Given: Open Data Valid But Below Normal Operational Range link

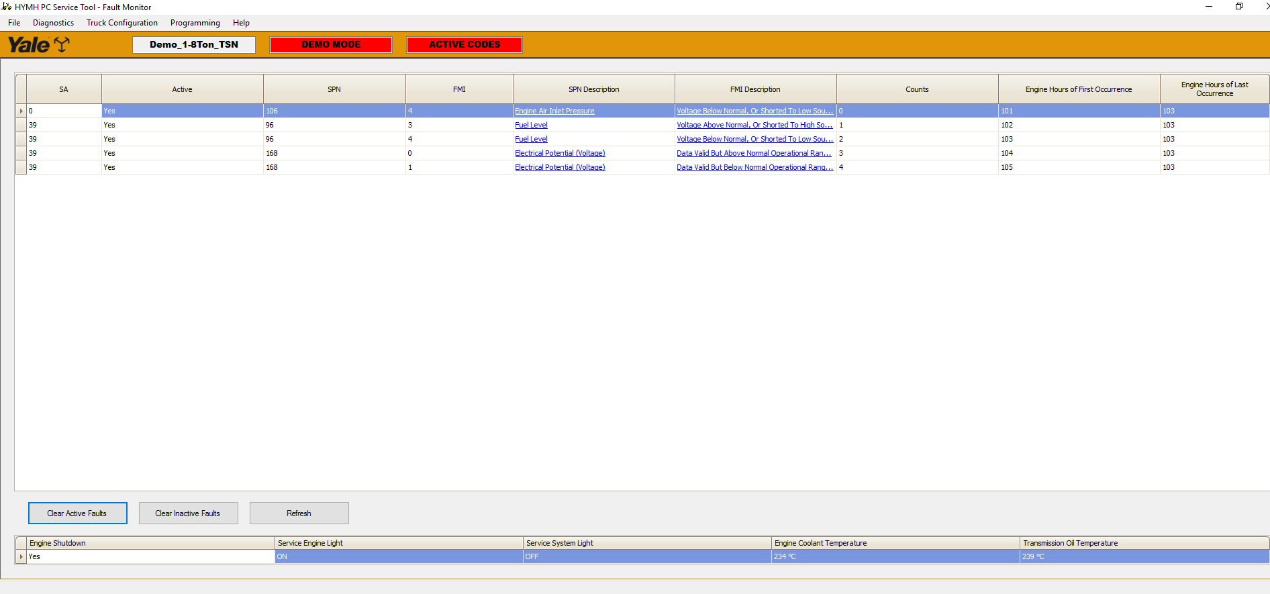Looking at the screenshot, I should pyautogui.click(x=754, y=167).
